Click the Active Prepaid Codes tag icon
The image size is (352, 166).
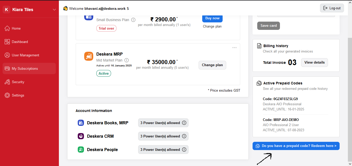tap(259, 83)
